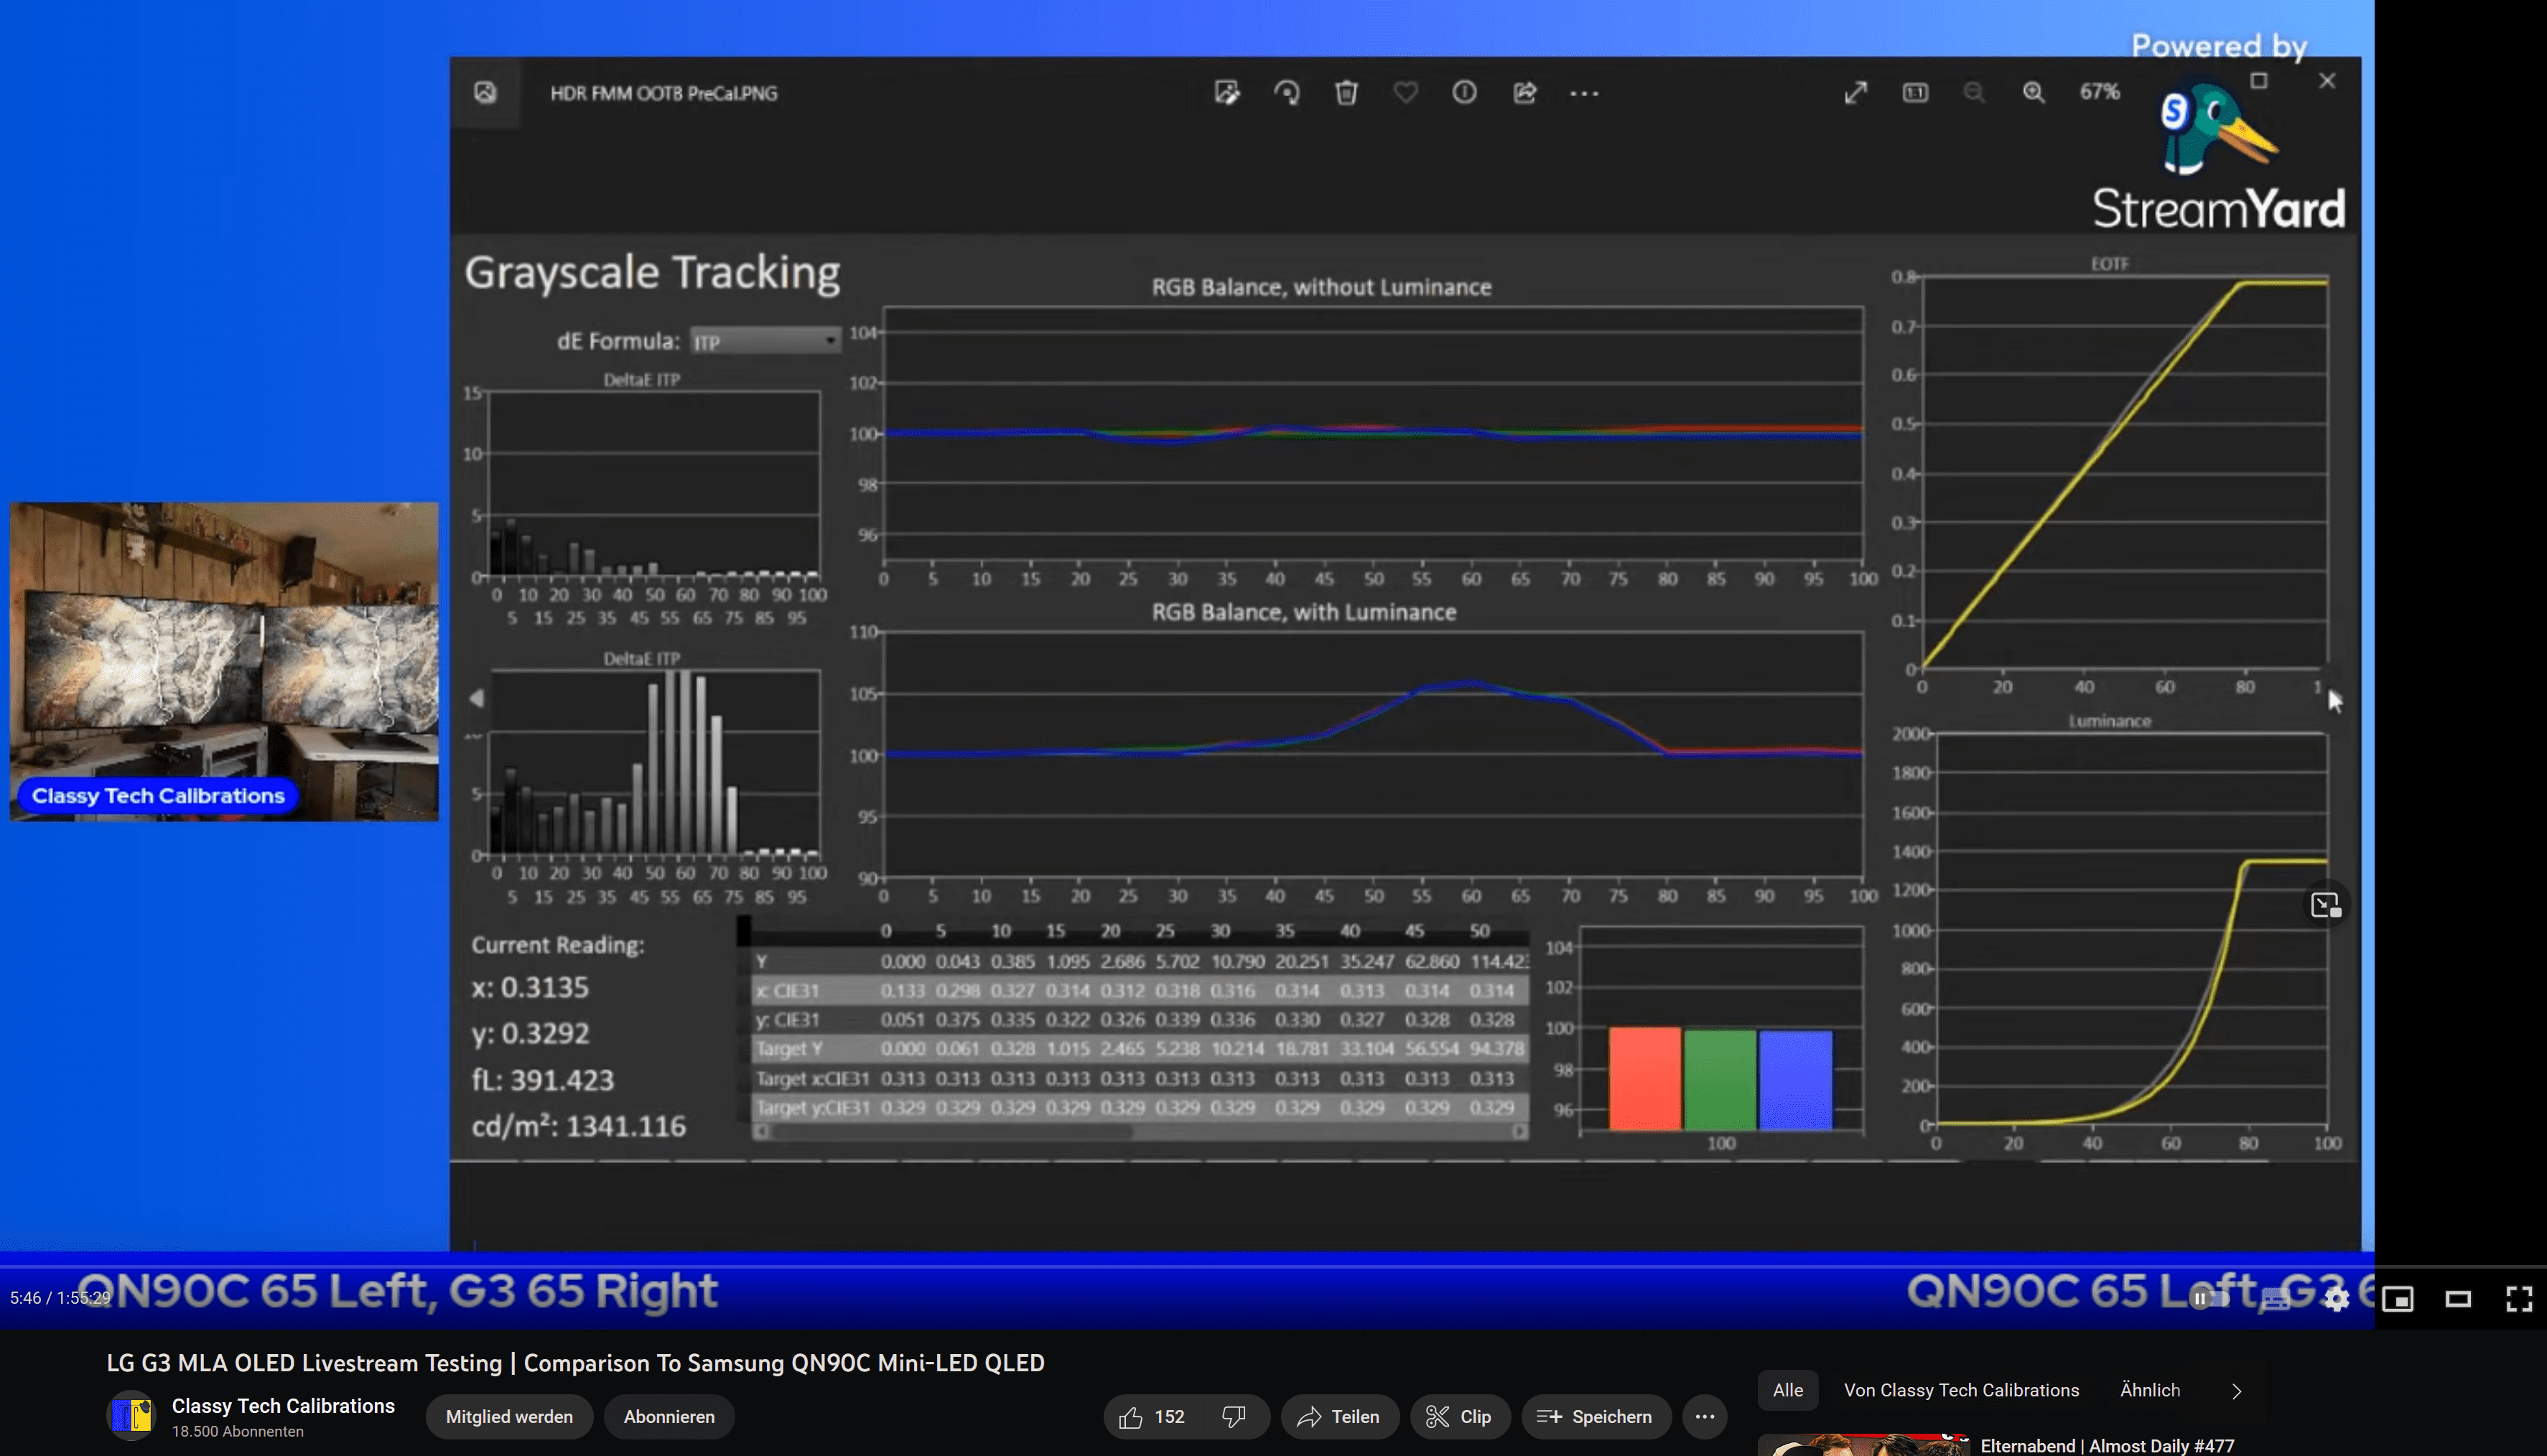Click the Classy Tech Calibrations channel avatar
Viewport: 2547px width, 1456px height.
[131, 1416]
